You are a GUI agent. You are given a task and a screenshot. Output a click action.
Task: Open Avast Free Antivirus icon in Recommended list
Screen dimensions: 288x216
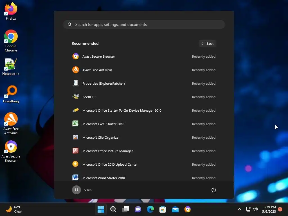tap(75, 70)
